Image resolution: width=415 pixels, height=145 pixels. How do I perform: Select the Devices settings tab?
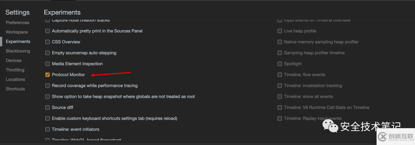13,60
